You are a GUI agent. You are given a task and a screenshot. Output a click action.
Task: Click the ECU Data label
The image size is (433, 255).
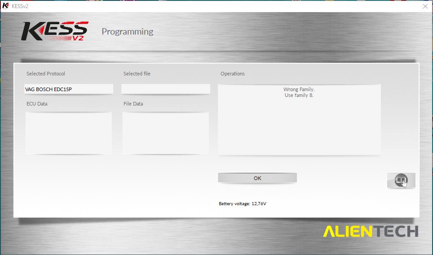point(37,104)
